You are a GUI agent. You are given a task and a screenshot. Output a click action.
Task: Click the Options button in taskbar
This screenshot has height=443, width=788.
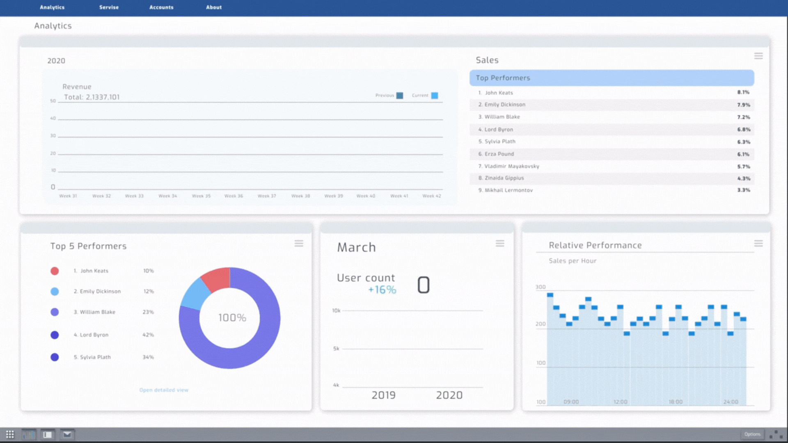(x=752, y=434)
